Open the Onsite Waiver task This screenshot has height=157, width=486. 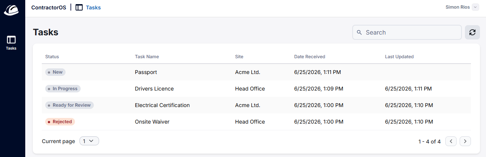[152, 122]
